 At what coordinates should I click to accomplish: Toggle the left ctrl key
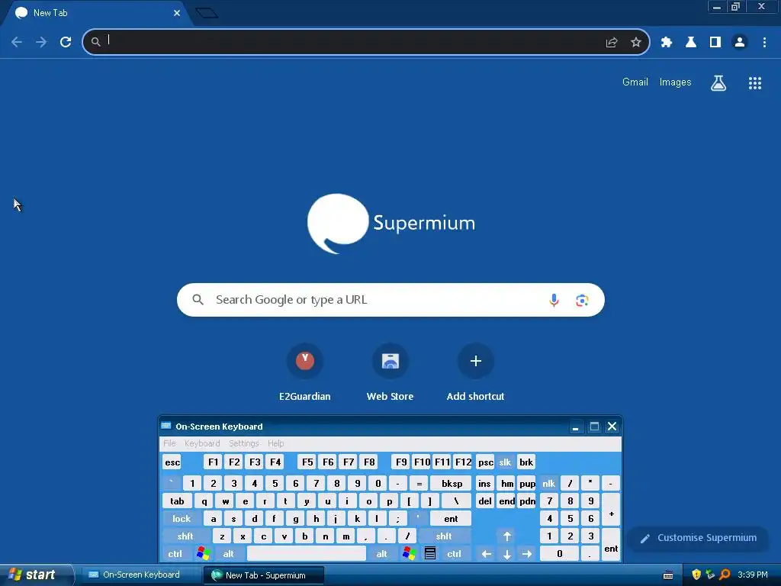pos(175,554)
